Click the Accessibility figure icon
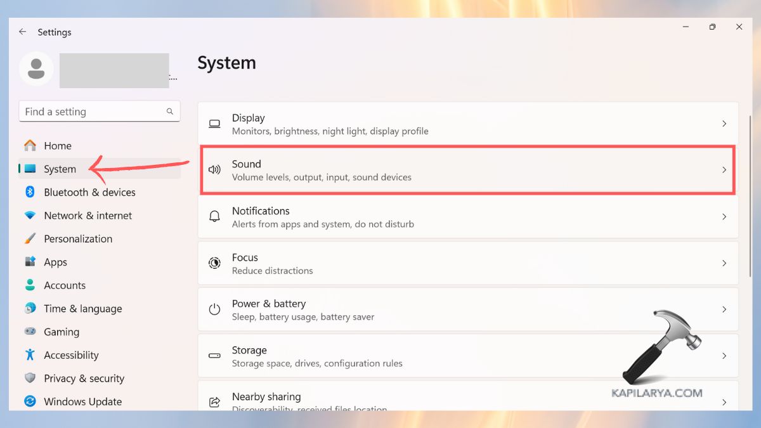 point(30,355)
